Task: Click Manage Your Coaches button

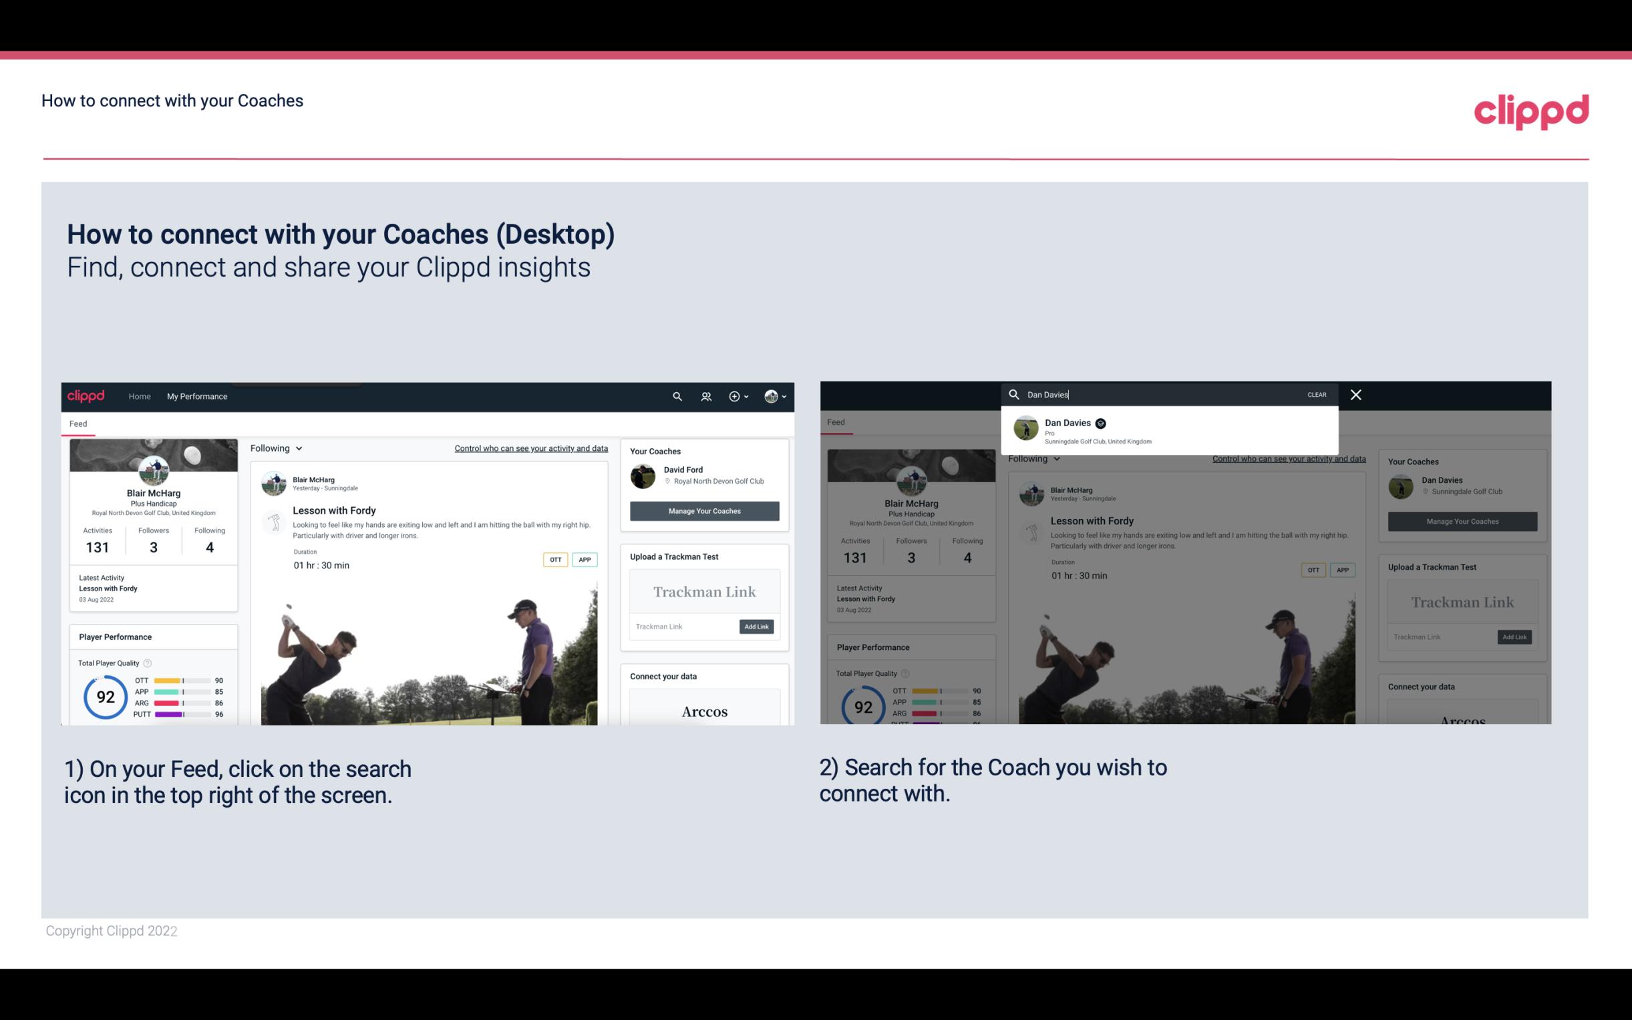Action: [x=704, y=510]
